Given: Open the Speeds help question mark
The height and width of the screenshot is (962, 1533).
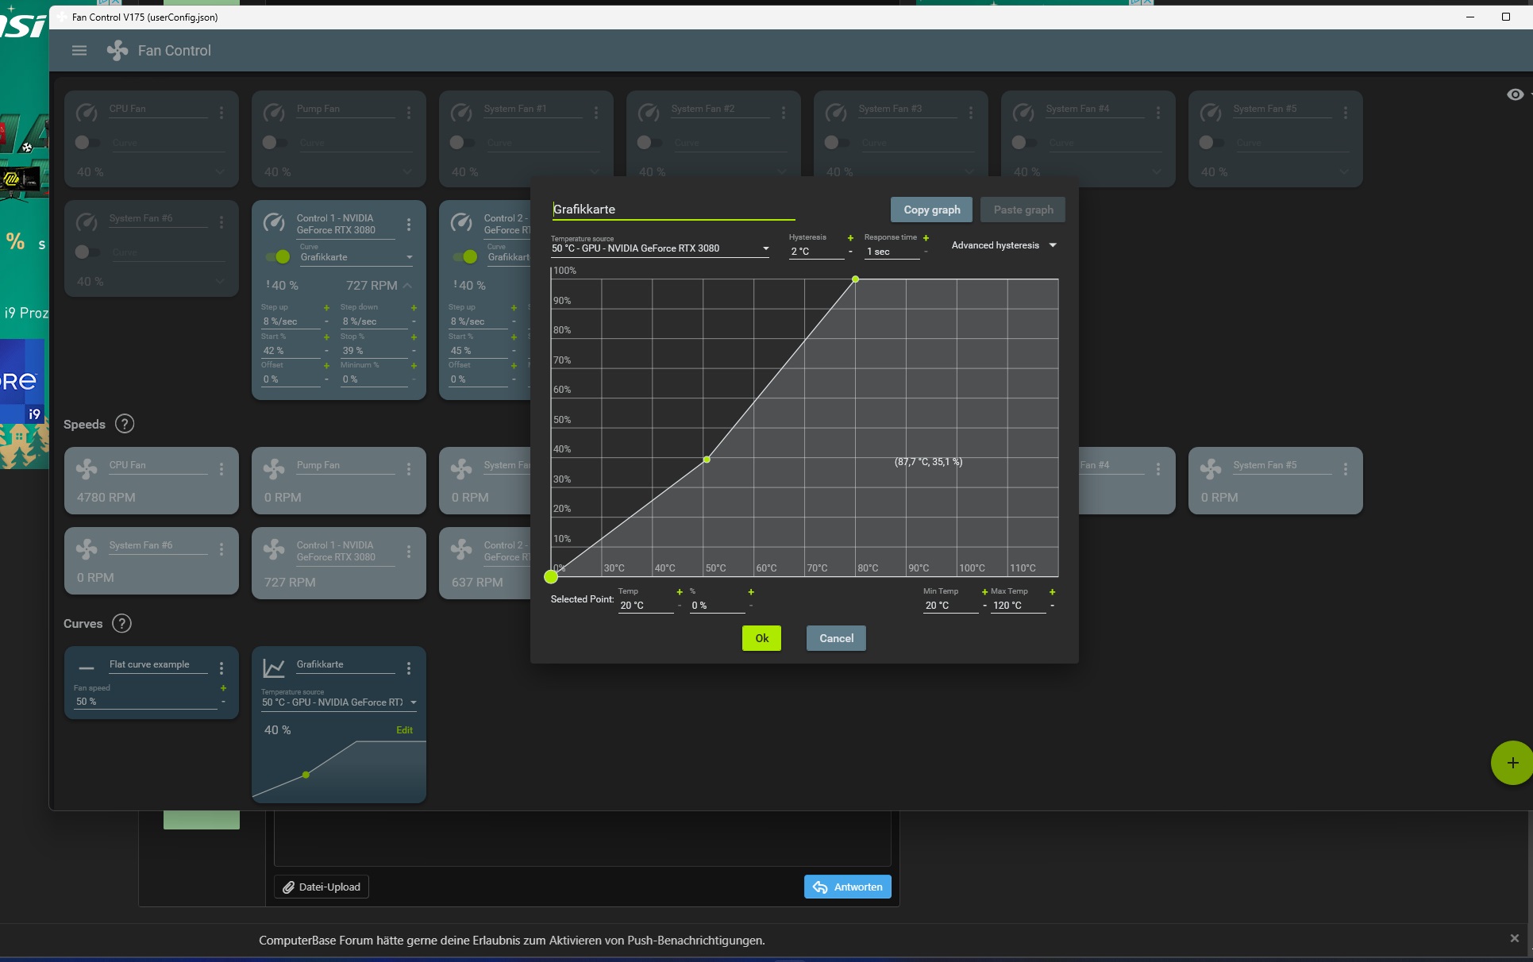Looking at the screenshot, I should click(x=125, y=424).
